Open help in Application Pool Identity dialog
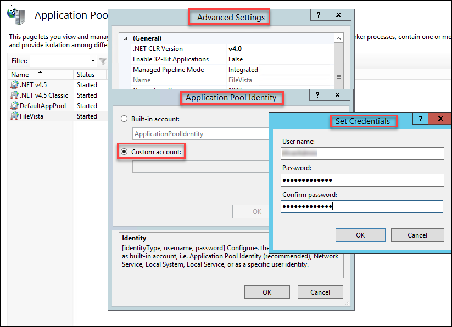452x327 pixels. pos(317,95)
